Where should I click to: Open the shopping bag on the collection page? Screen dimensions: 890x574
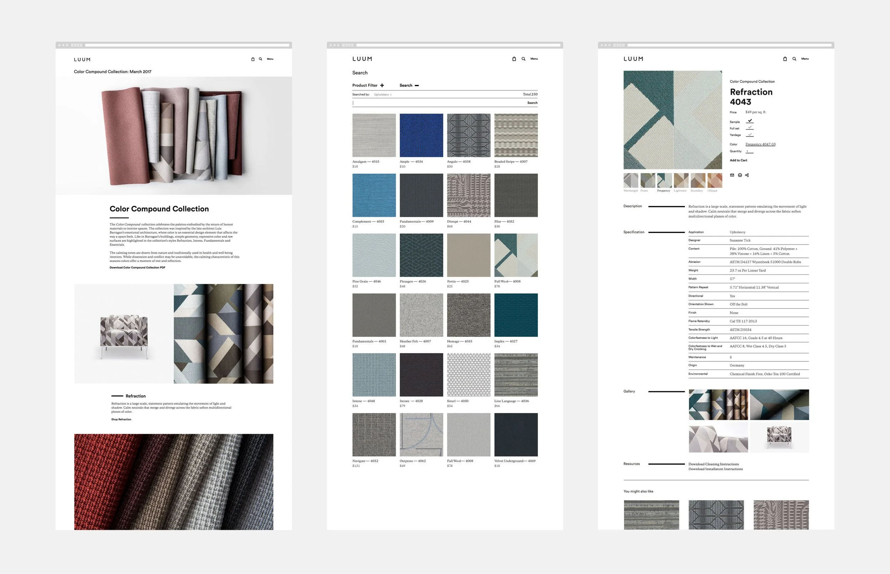pyautogui.click(x=253, y=59)
